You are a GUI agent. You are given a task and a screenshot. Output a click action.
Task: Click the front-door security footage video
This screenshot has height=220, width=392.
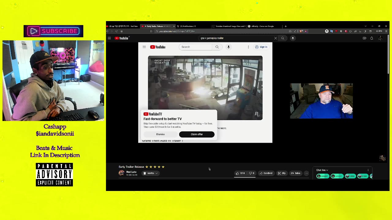click(x=205, y=88)
